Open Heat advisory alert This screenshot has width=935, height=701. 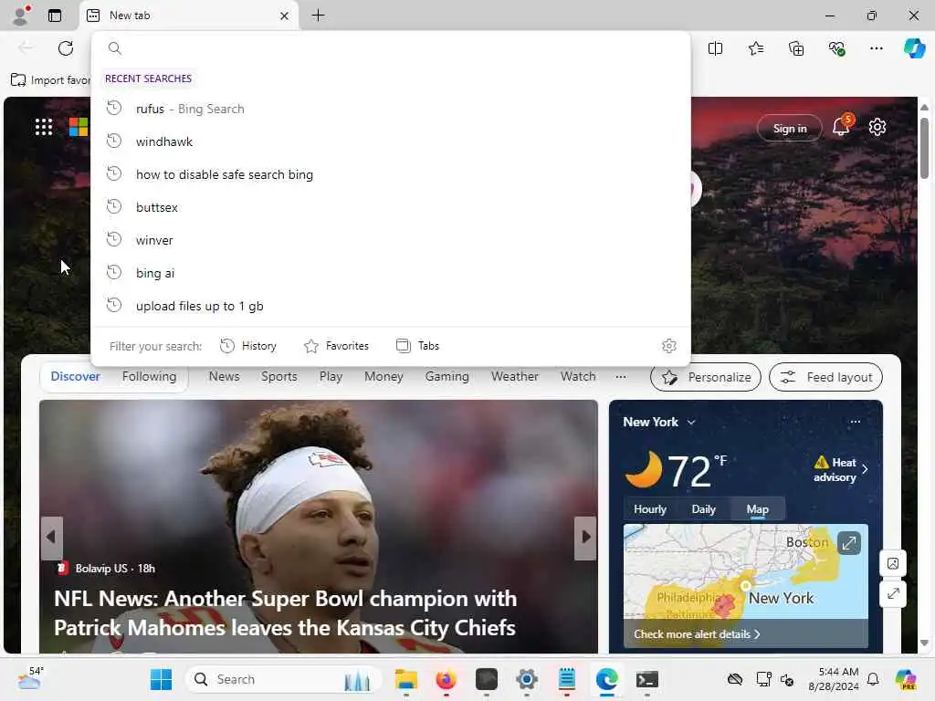(841, 470)
